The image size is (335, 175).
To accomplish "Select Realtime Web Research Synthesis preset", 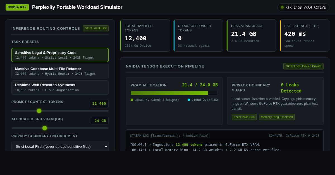I will (60, 87).
